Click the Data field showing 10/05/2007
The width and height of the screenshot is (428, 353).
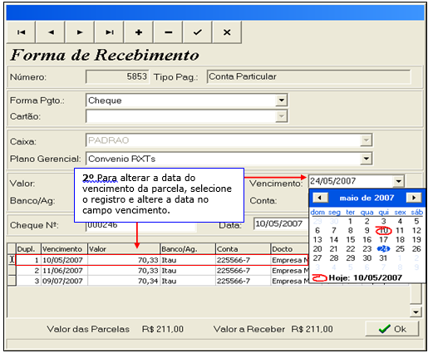coord(280,223)
